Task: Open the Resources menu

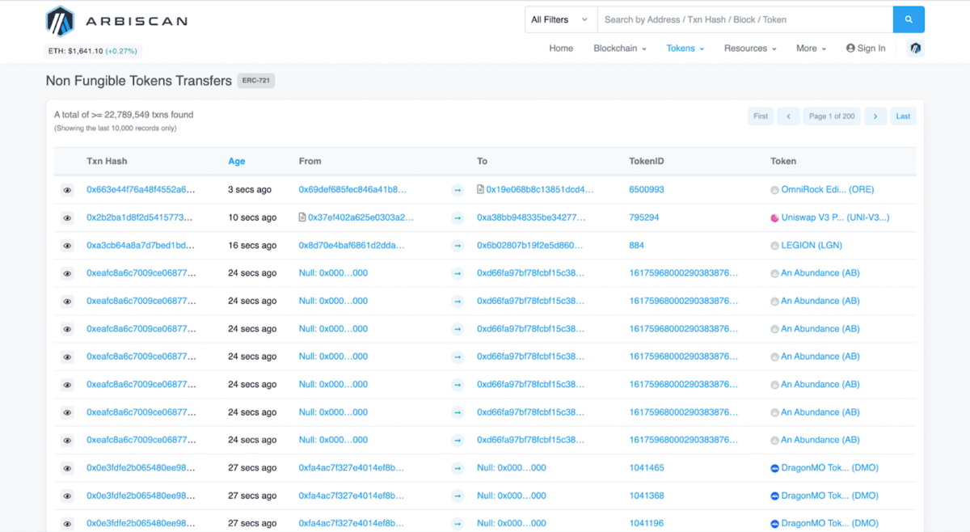Action: [x=749, y=49]
